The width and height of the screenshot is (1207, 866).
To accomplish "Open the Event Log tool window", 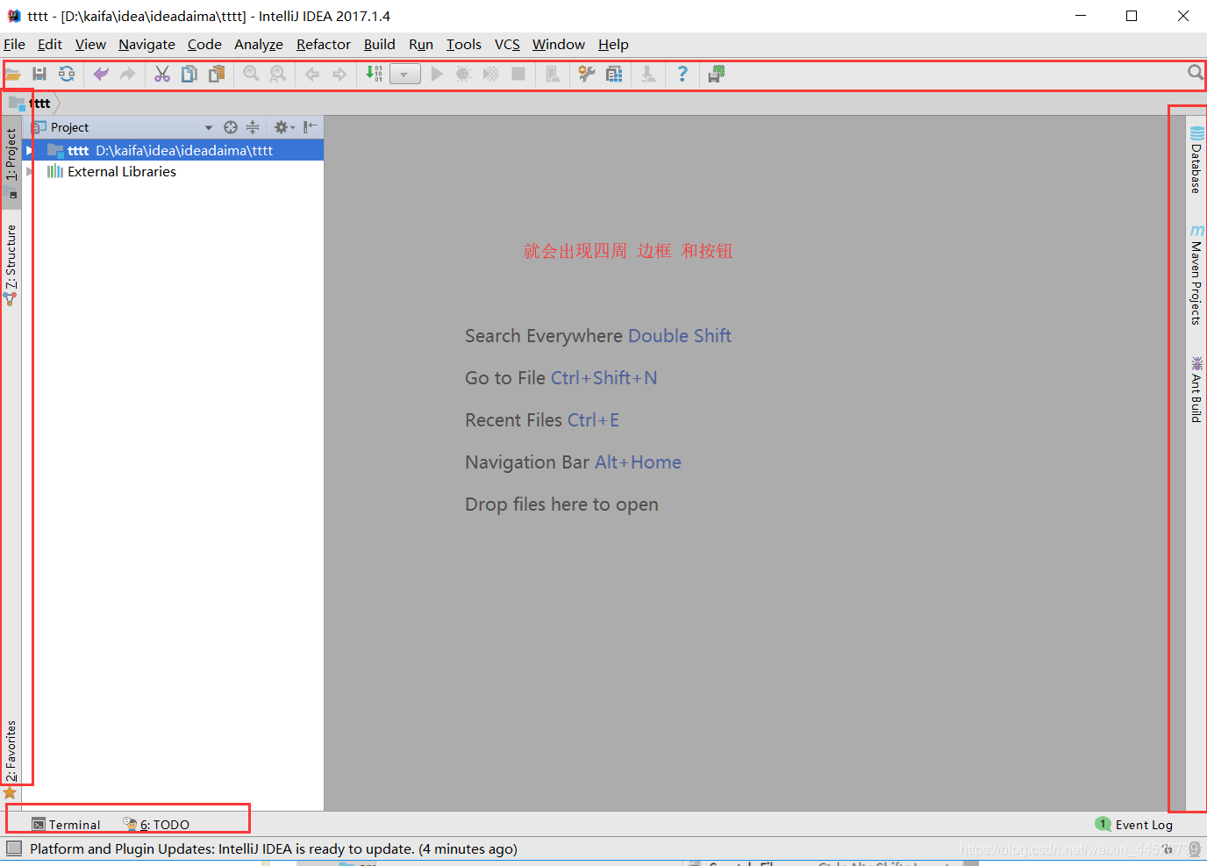I will click(1134, 825).
